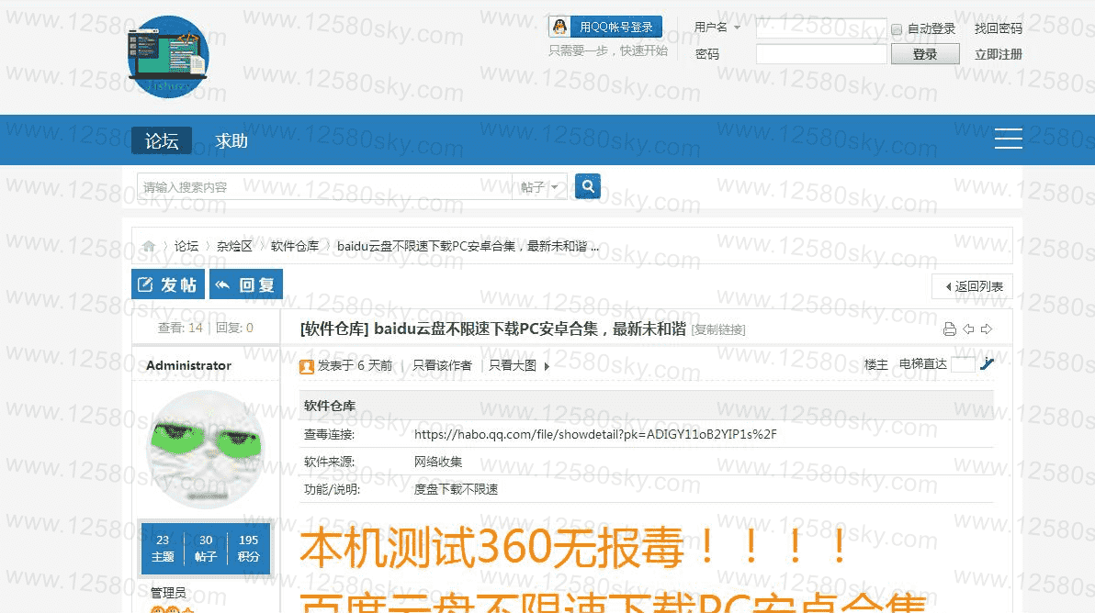Focus the 密码 password input field
This screenshot has height=613, width=1095.
tap(821, 54)
